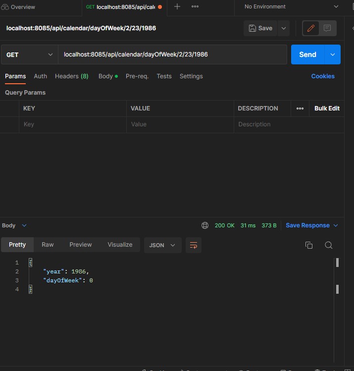Image resolution: width=354 pixels, height=371 pixels.
Task: Click the 200 OK status
Action: point(224,225)
